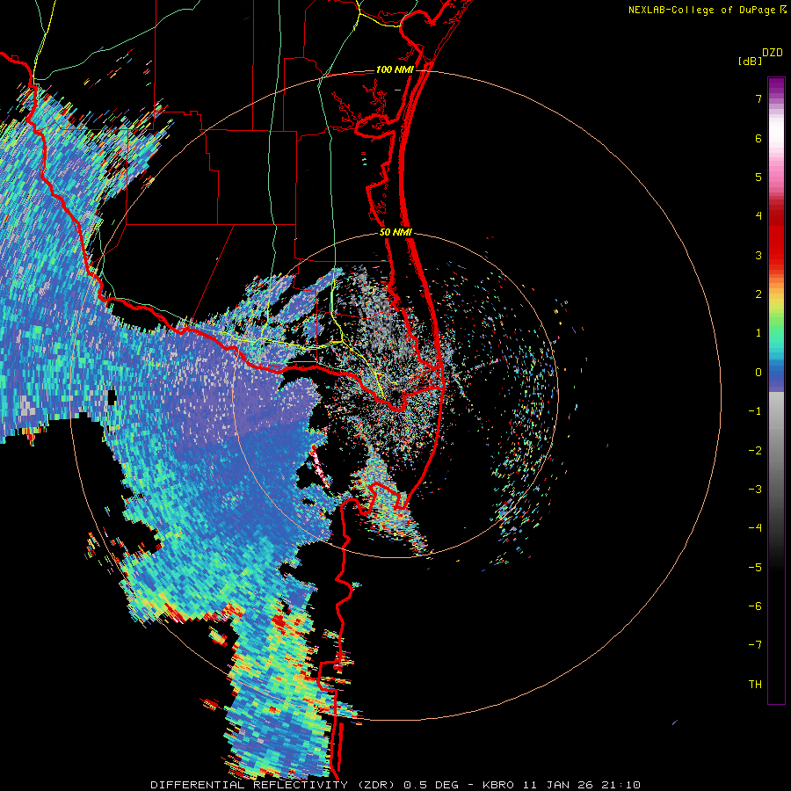This screenshot has width=791, height=791.
Task: Click the -1 value on the dB scale
Action: (x=755, y=411)
